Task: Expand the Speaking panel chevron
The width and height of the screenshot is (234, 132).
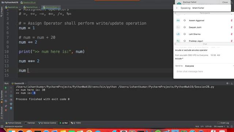Action: (x=177, y=8)
